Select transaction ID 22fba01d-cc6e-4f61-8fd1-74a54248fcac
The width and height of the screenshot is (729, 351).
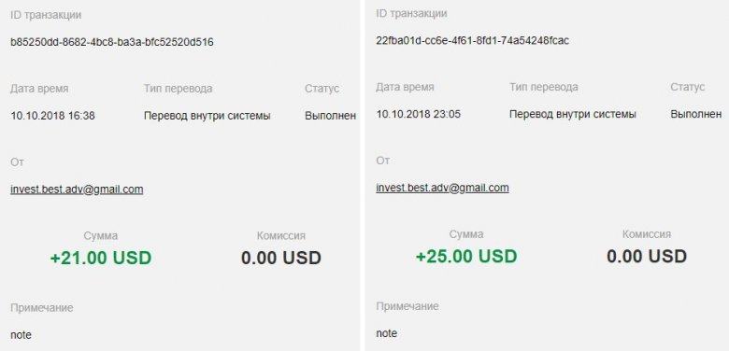pyautogui.click(x=472, y=41)
